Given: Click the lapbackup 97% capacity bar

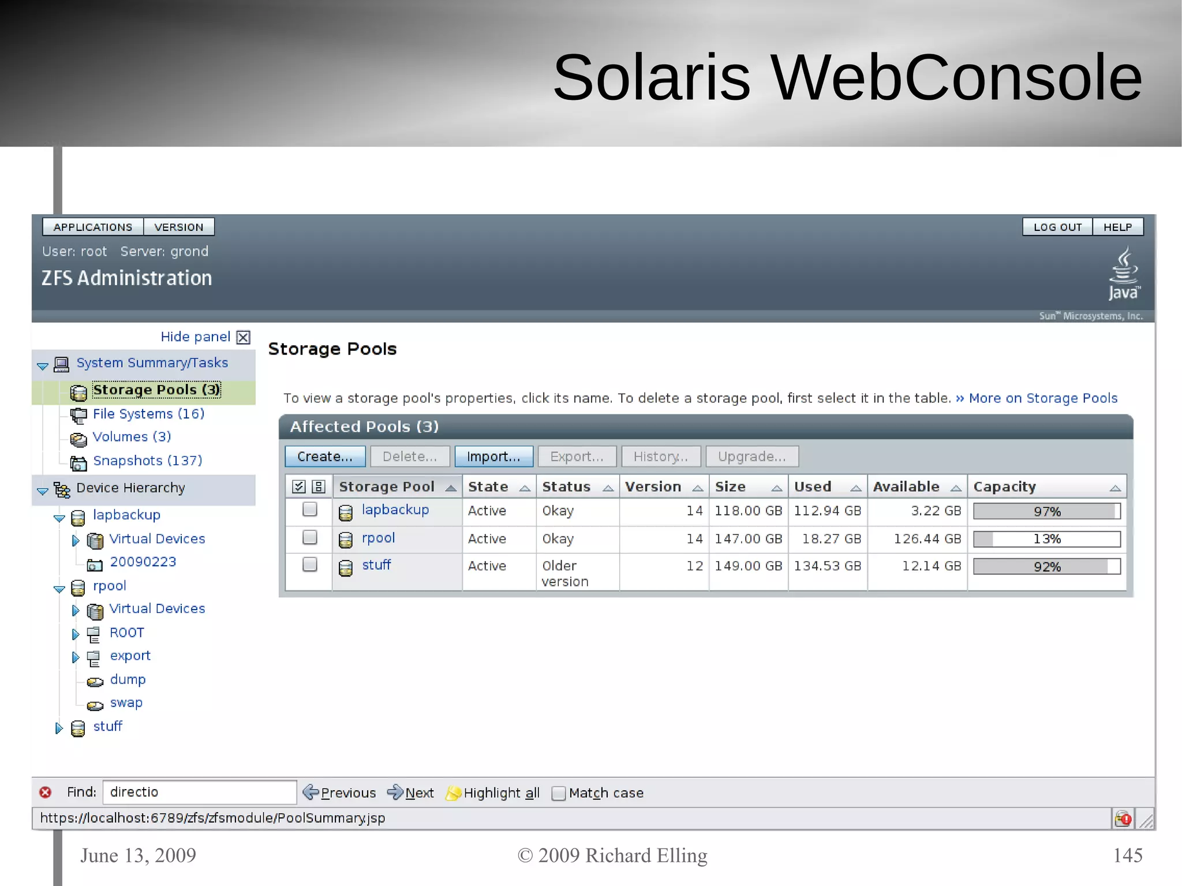Looking at the screenshot, I should point(1046,511).
